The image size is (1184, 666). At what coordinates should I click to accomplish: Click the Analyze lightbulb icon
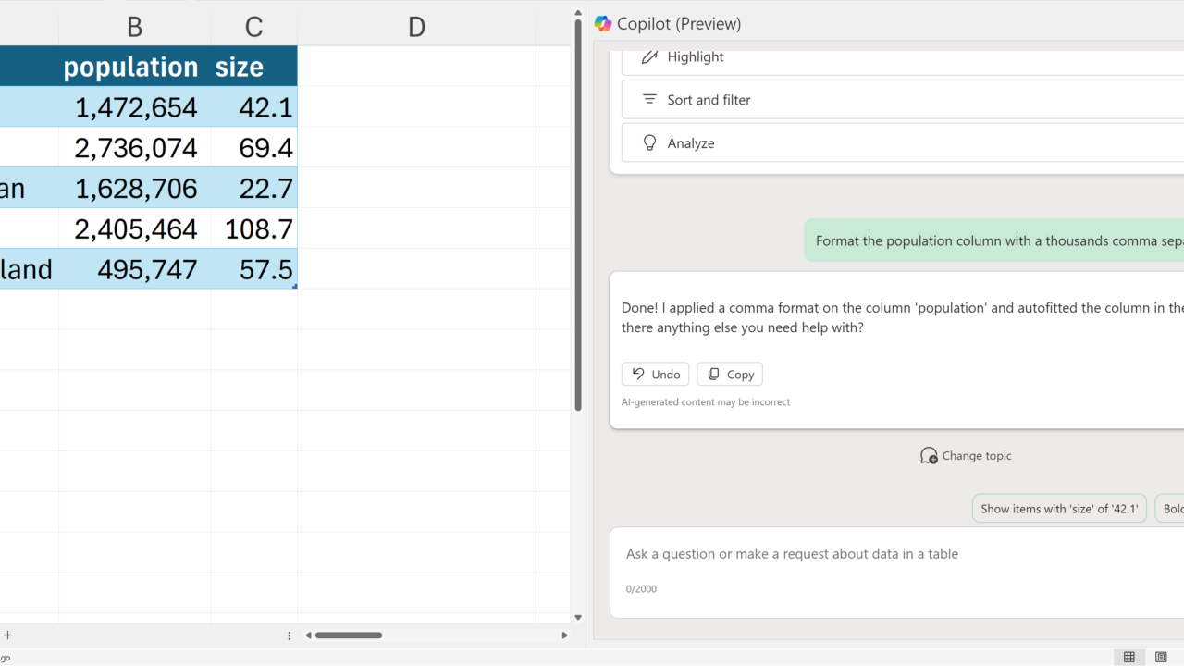point(649,143)
